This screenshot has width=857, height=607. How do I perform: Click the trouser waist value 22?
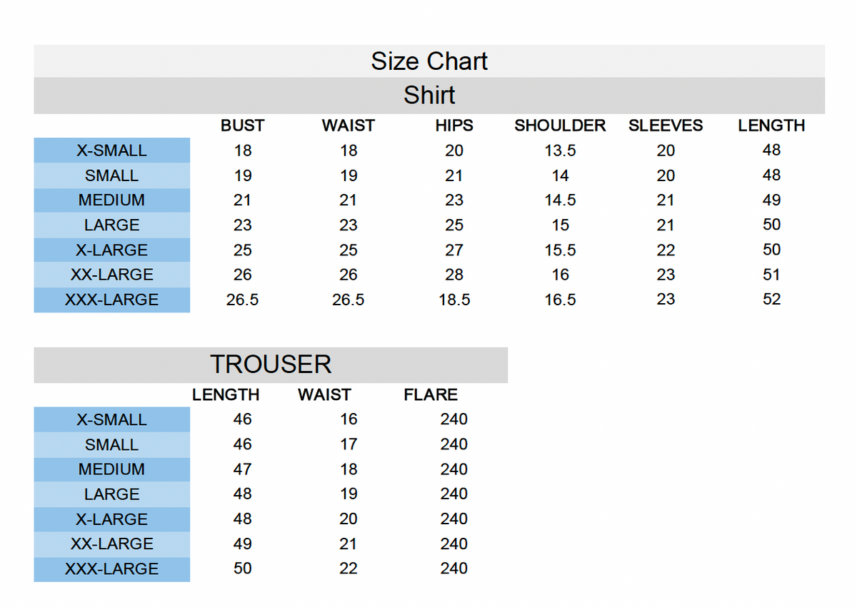pyautogui.click(x=349, y=569)
